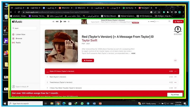The image size is (190, 107).
Task: Open My Sites Wix.com bookmark
Action: point(108,16)
